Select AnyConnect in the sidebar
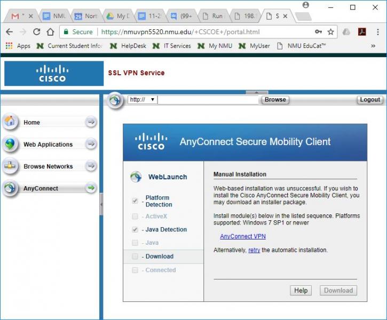Image resolution: width=387 pixels, height=320 pixels. (x=41, y=188)
